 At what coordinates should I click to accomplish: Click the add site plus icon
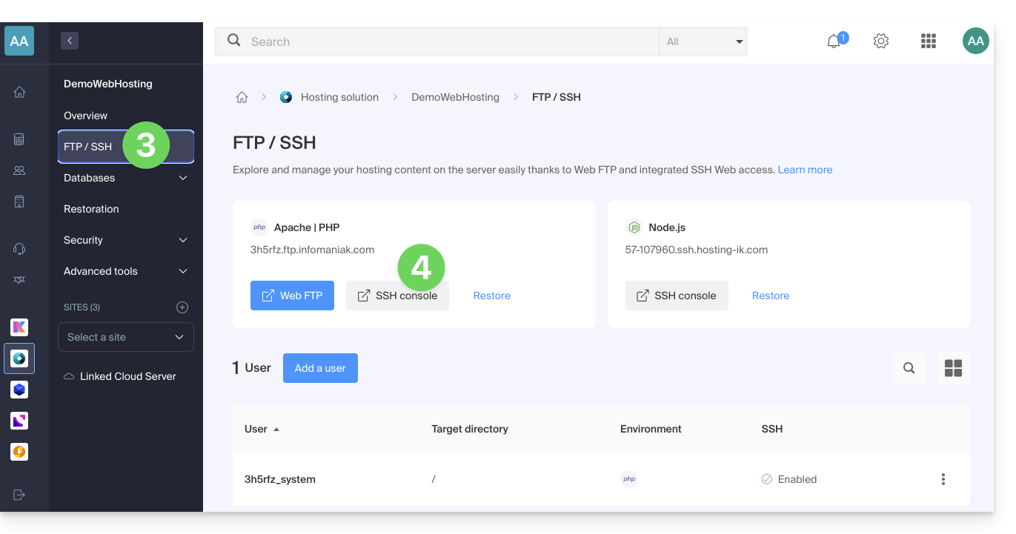click(182, 307)
